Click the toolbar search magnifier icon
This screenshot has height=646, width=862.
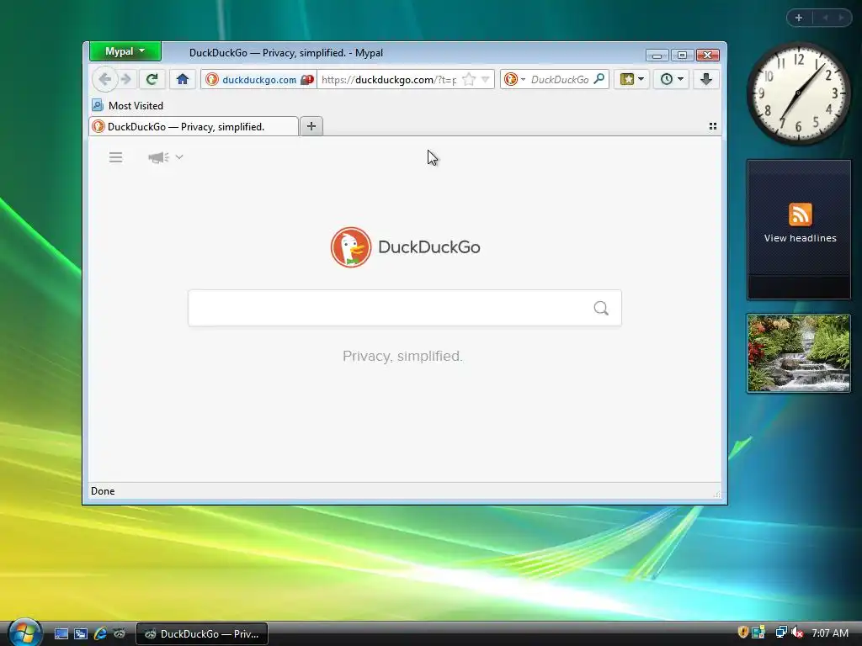(x=599, y=79)
